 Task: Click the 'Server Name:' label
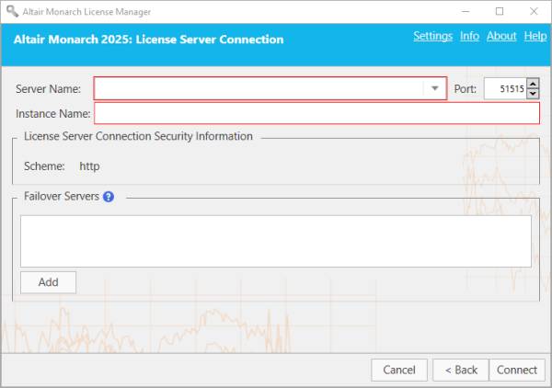[x=48, y=88]
